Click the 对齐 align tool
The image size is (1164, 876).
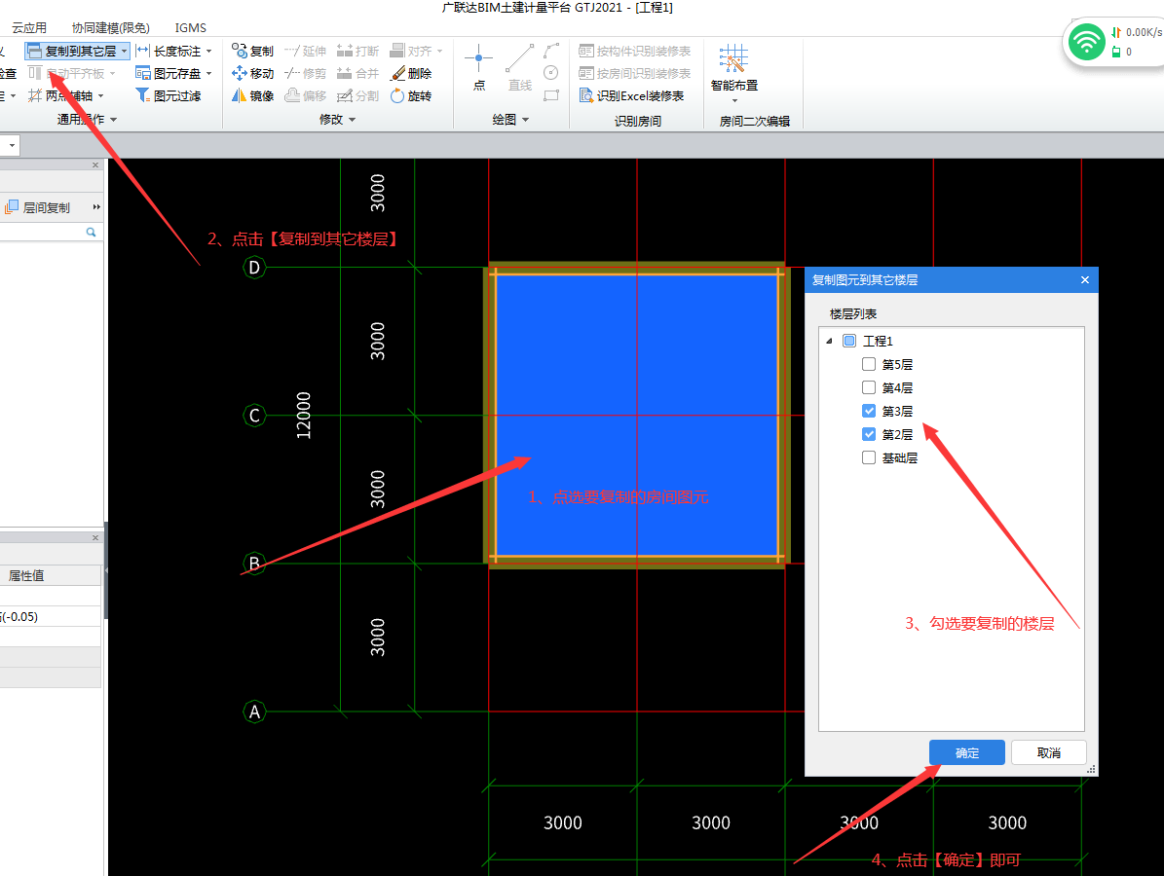pos(411,52)
